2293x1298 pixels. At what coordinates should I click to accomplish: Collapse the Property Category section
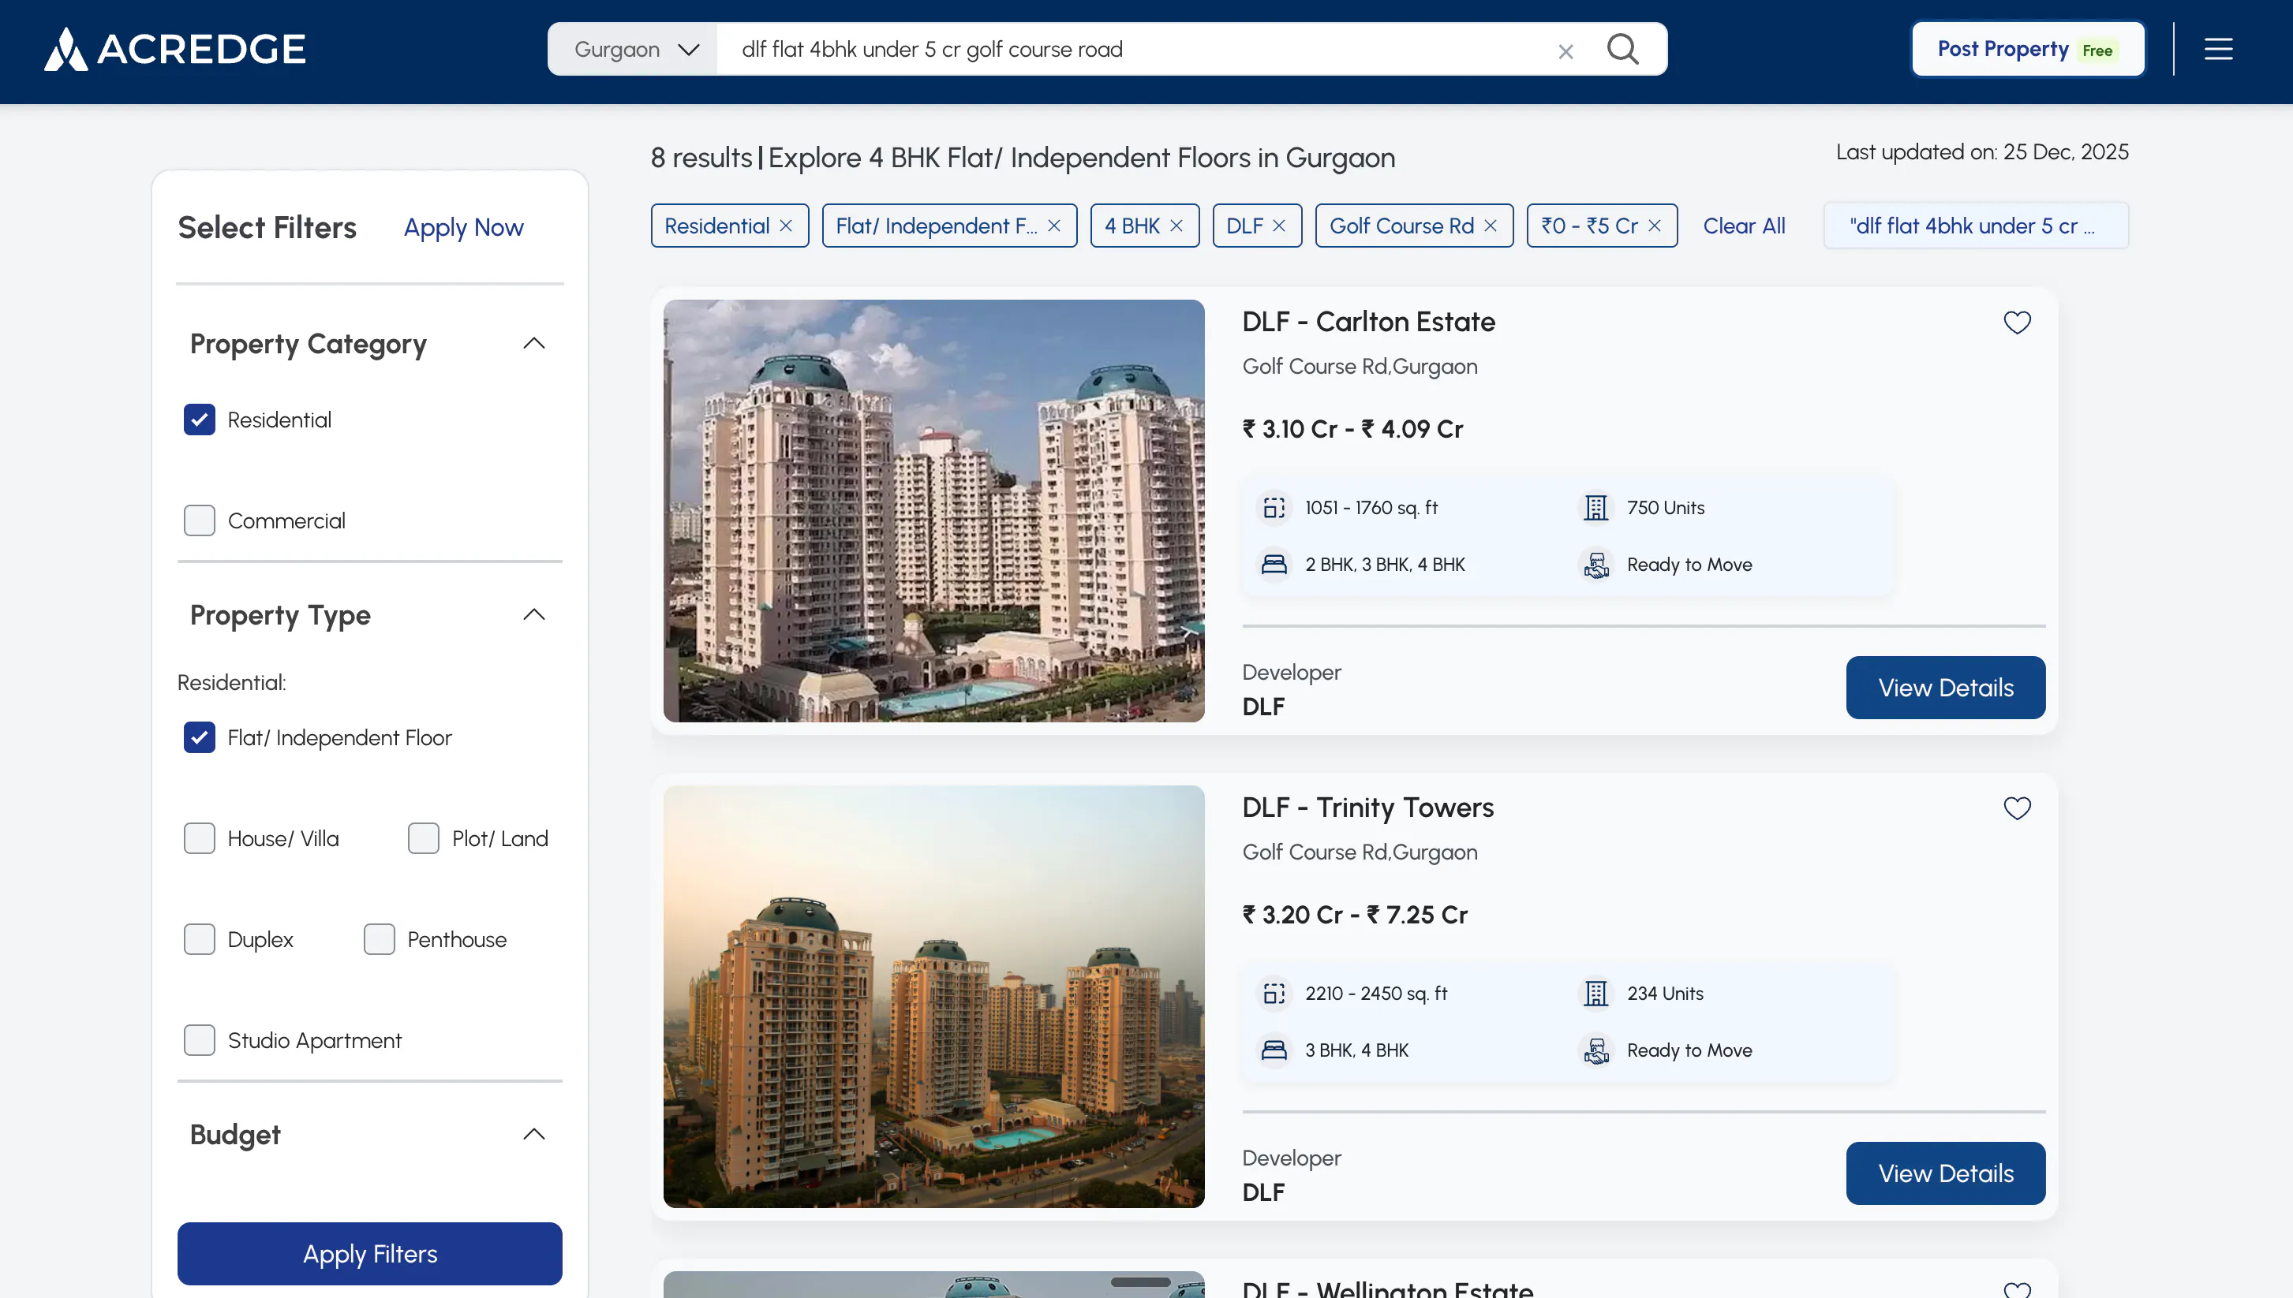pos(533,343)
